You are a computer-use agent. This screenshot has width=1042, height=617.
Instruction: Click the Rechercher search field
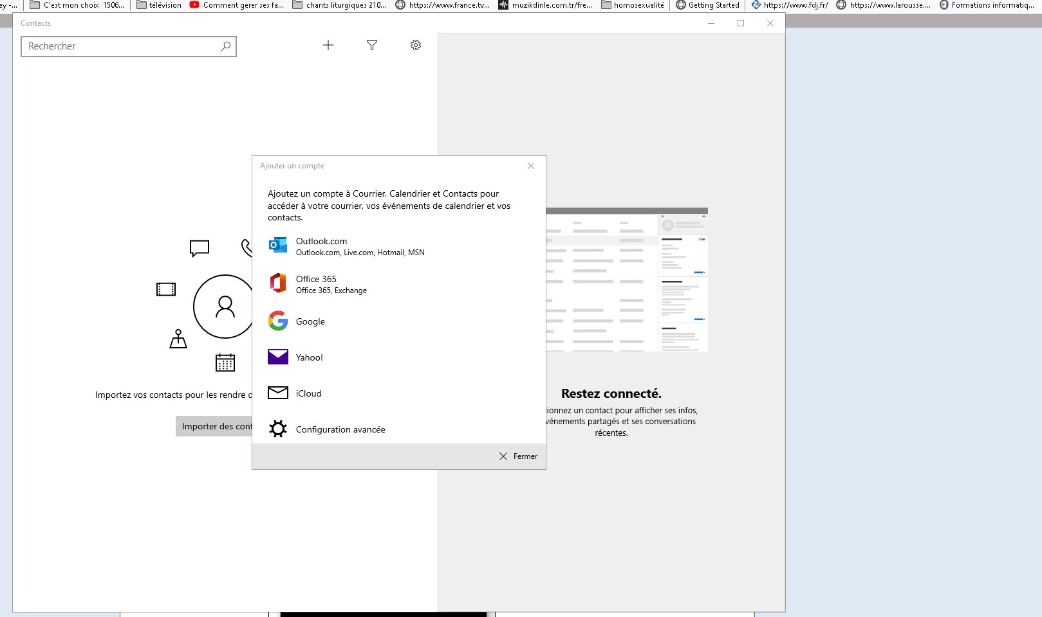click(129, 46)
